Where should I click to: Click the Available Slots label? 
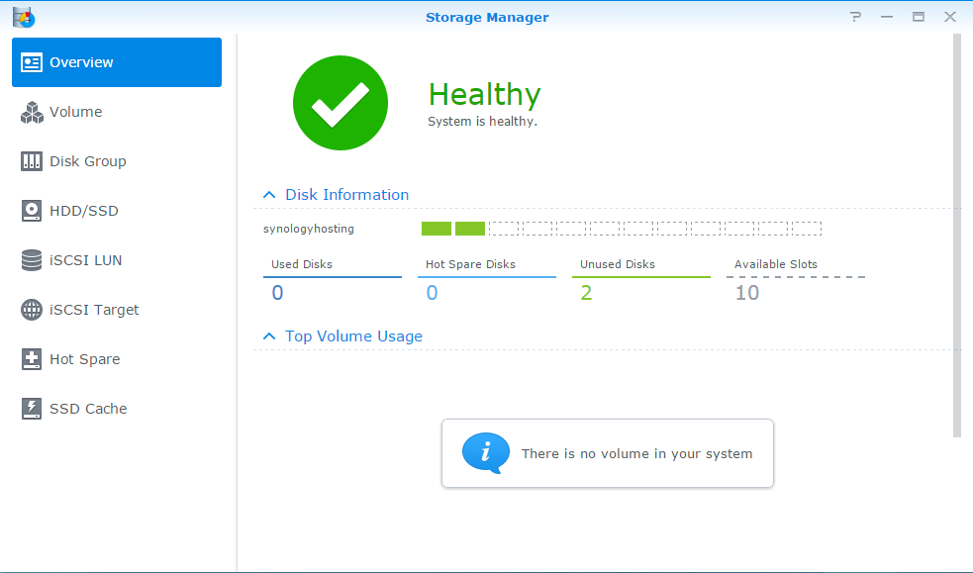pos(776,264)
